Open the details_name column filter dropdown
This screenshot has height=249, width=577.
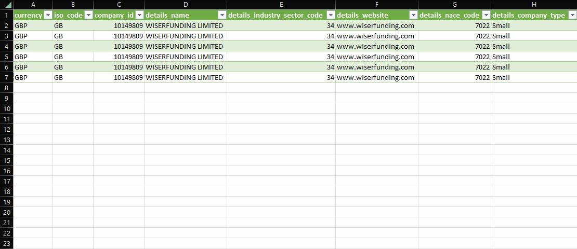pyautogui.click(x=222, y=16)
